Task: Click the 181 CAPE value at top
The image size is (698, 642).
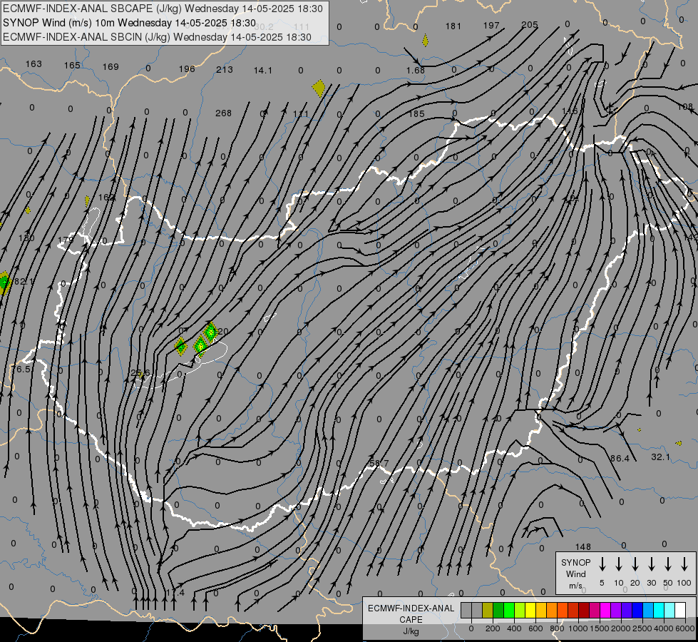Action: [x=453, y=26]
